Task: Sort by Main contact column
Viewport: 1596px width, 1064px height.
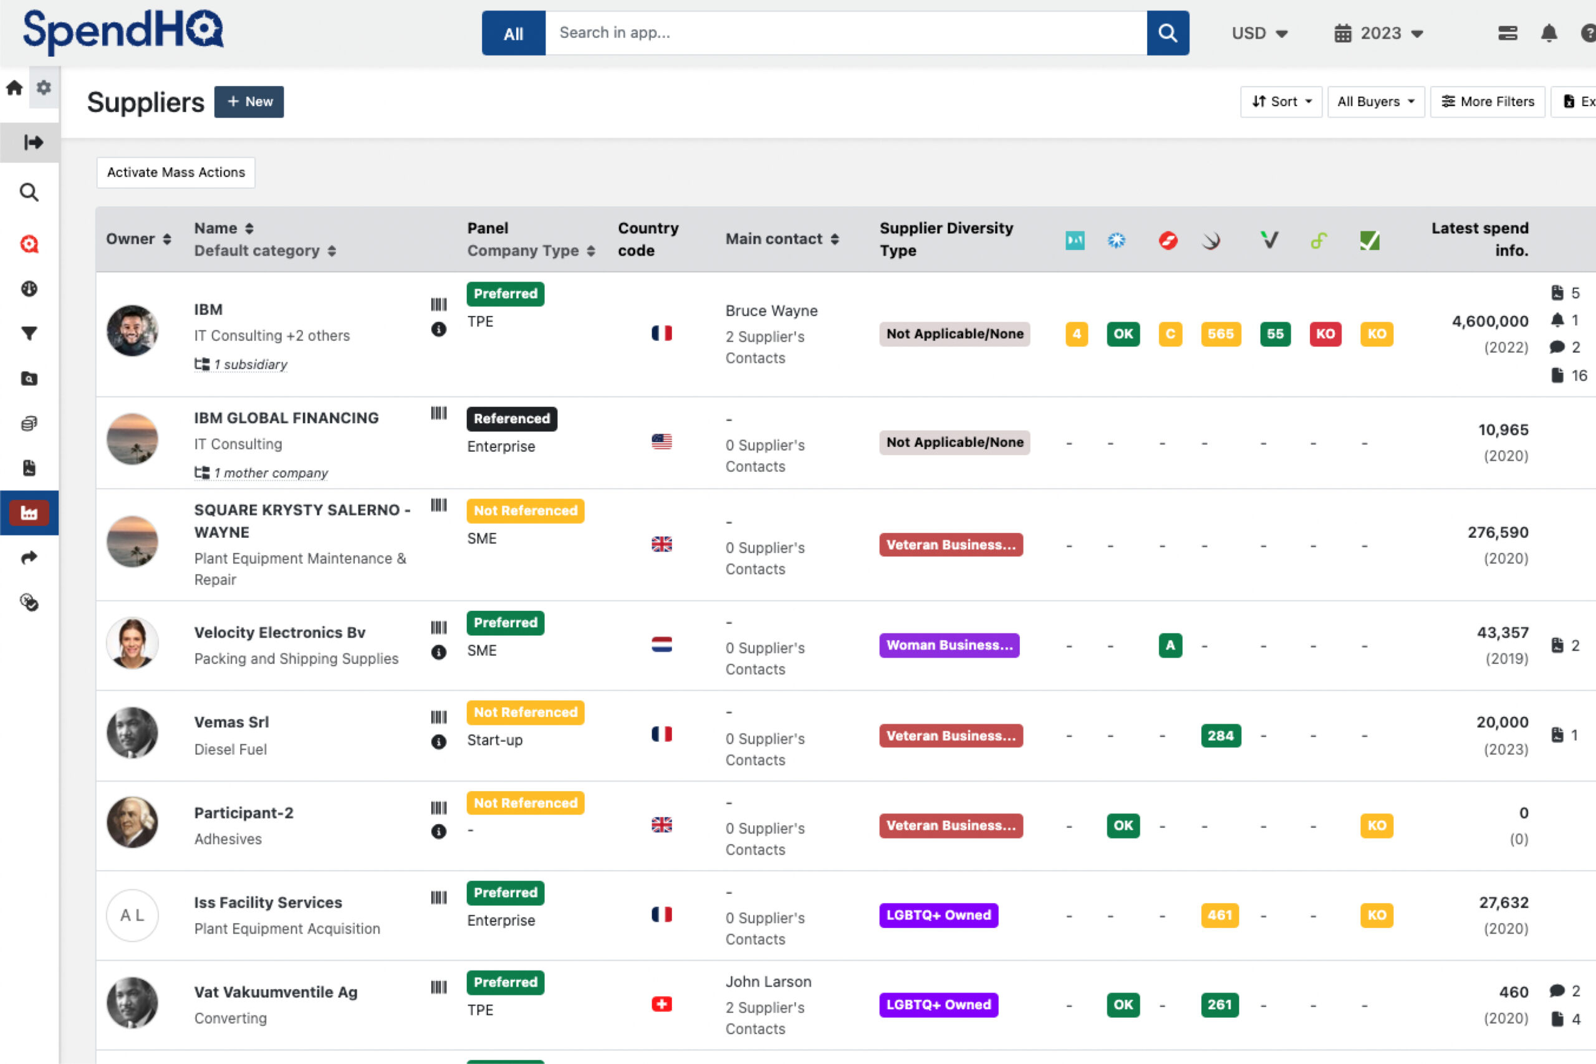Action: click(x=782, y=239)
